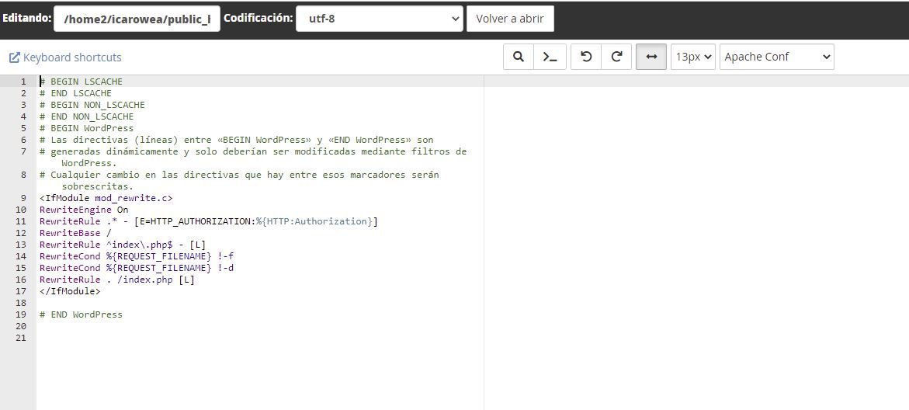The image size is (909, 410).
Task: Click the line 'RewriteBase /'
Action: (x=75, y=232)
